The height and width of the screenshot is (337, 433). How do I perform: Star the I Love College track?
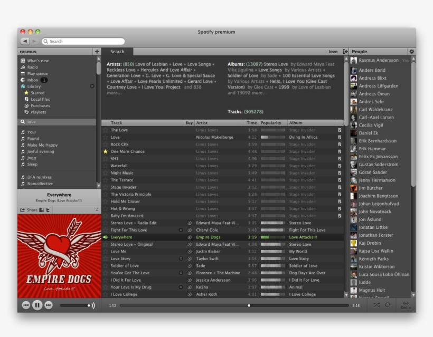coord(105,294)
